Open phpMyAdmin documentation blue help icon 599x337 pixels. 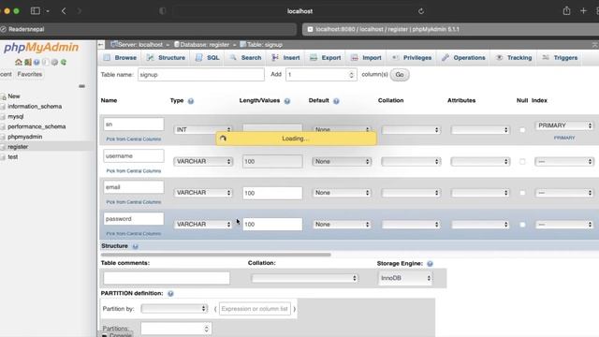(x=37, y=62)
